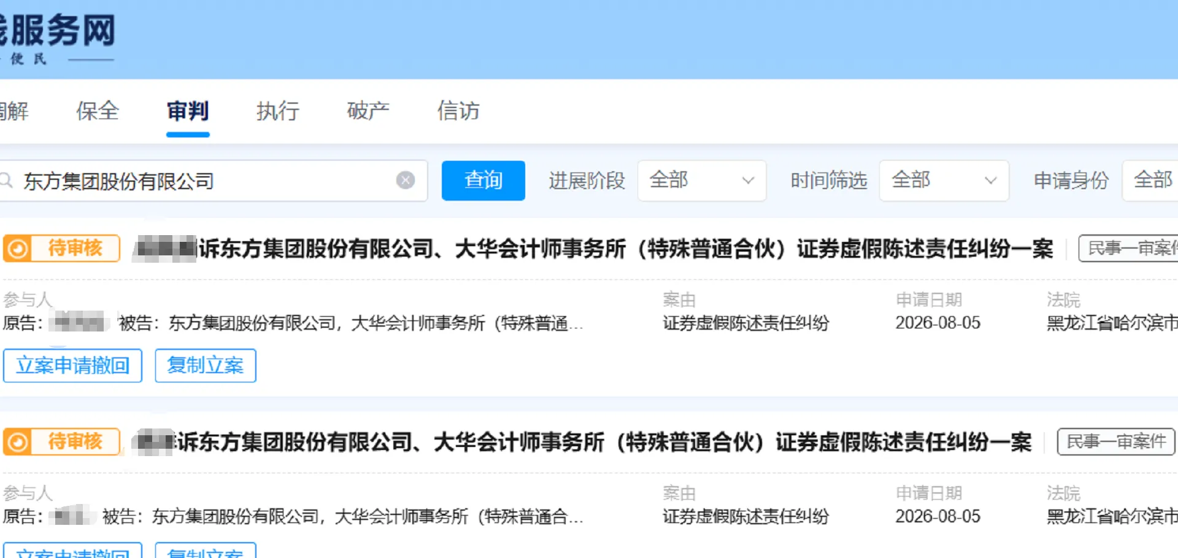Click the blue 查询 button
1178x558 pixels.
click(483, 180)
